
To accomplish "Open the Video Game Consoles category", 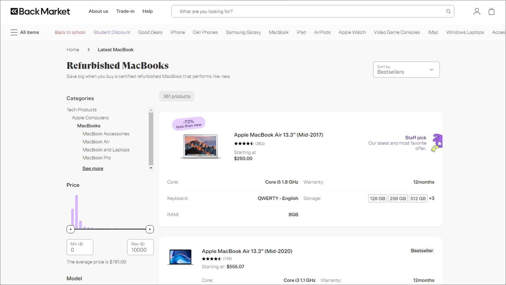I will click(x=397, y=32).
